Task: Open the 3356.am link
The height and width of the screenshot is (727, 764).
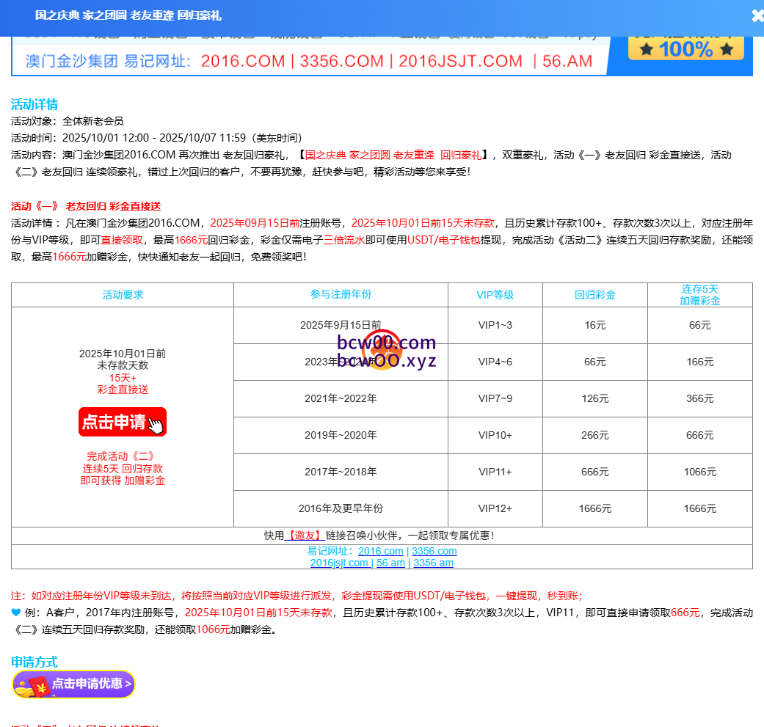Action: click(433, 563)
